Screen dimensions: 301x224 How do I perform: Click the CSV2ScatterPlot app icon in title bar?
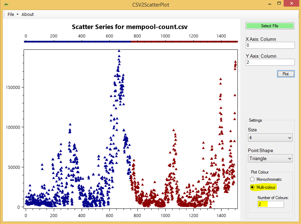click(6, 4)
